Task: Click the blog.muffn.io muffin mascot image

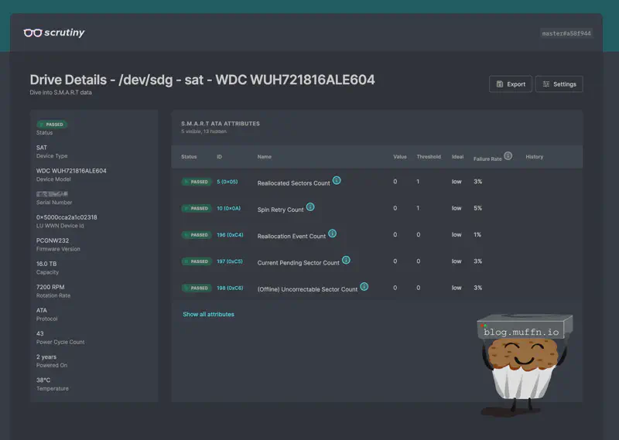Action: pos(524,363)
